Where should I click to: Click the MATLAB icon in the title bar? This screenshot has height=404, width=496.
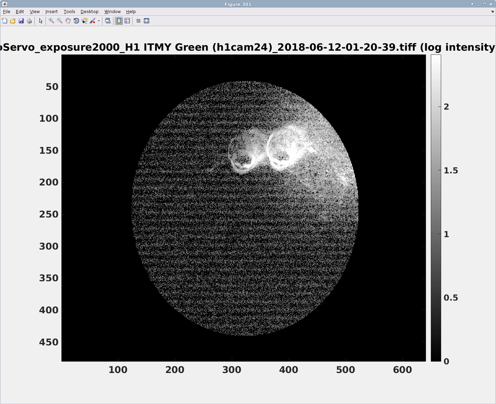pos(5,4)
